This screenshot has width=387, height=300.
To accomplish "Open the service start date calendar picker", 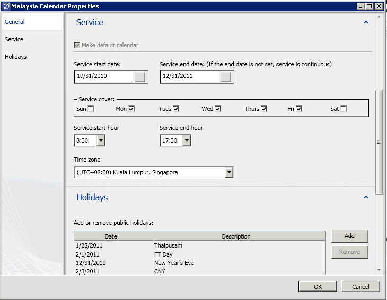I will pos(140,77).
